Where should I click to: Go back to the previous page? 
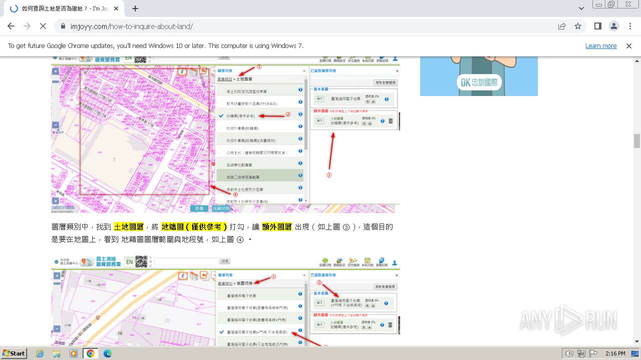pos(11,26)
